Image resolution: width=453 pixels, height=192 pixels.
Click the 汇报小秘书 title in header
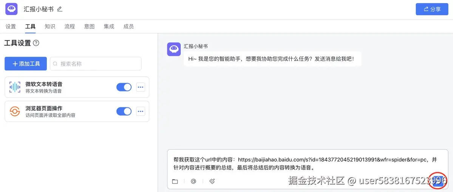(x=39, y=9)
